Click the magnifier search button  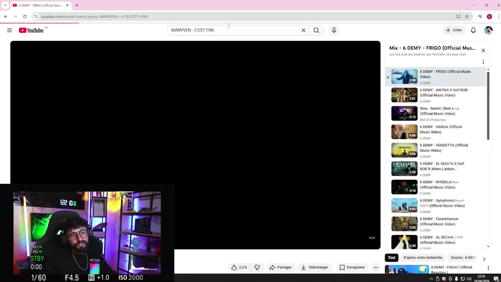tap(316, 30)
